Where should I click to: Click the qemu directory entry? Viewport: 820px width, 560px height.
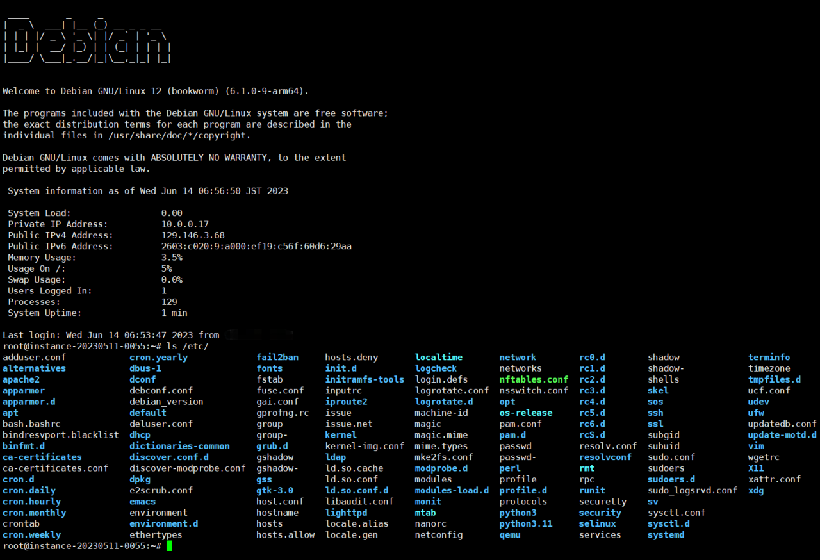[510, 535]
